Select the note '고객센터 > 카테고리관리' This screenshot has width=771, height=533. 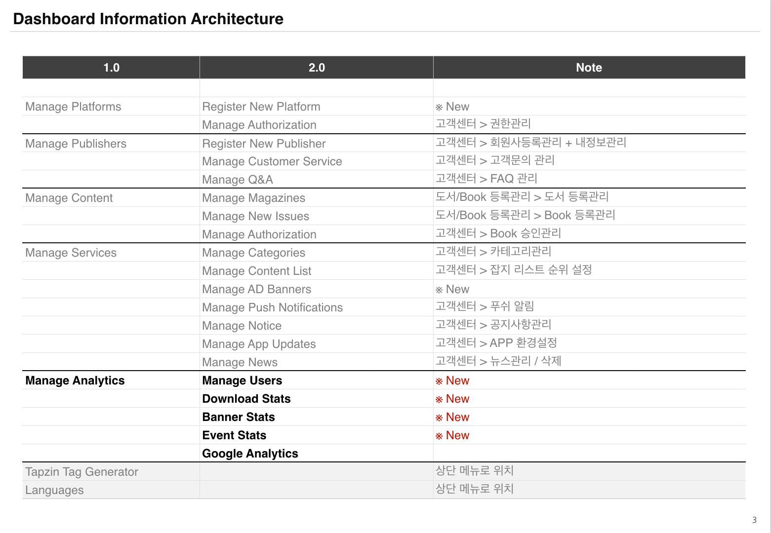click(493, 251)
